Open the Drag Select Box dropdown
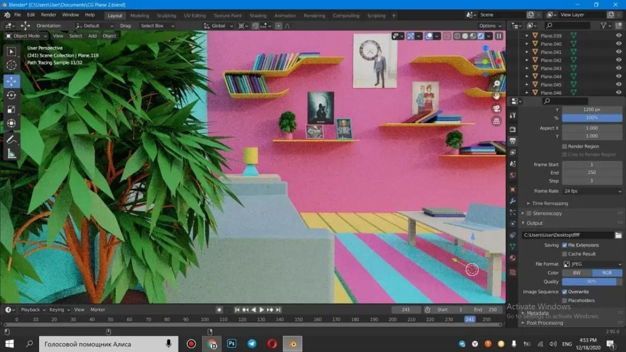Image resolution: width=626 pixels, height=352 pixels. point(157,26)
